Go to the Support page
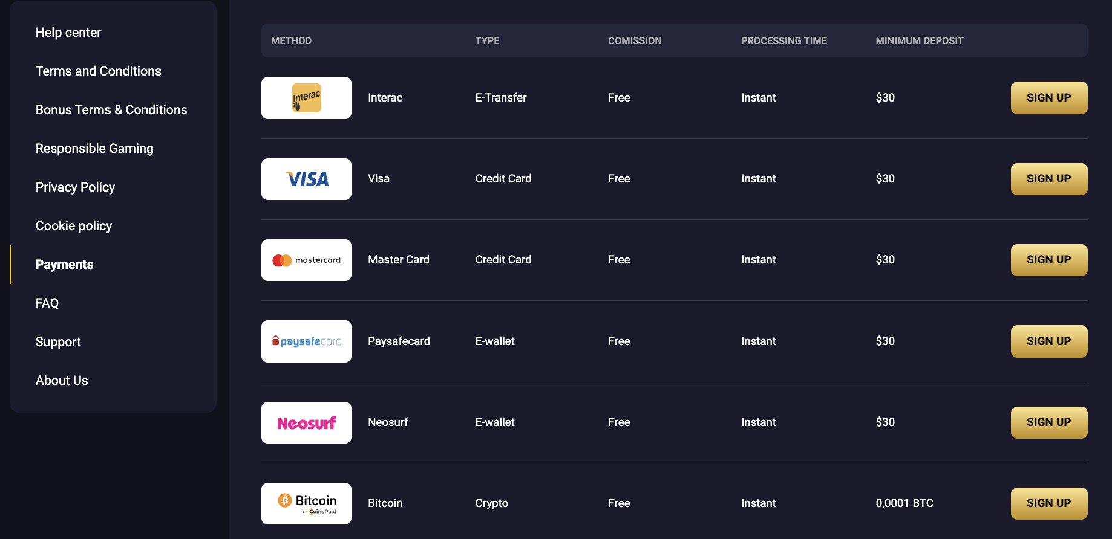The image size is (1112, 539). [58, 341]
